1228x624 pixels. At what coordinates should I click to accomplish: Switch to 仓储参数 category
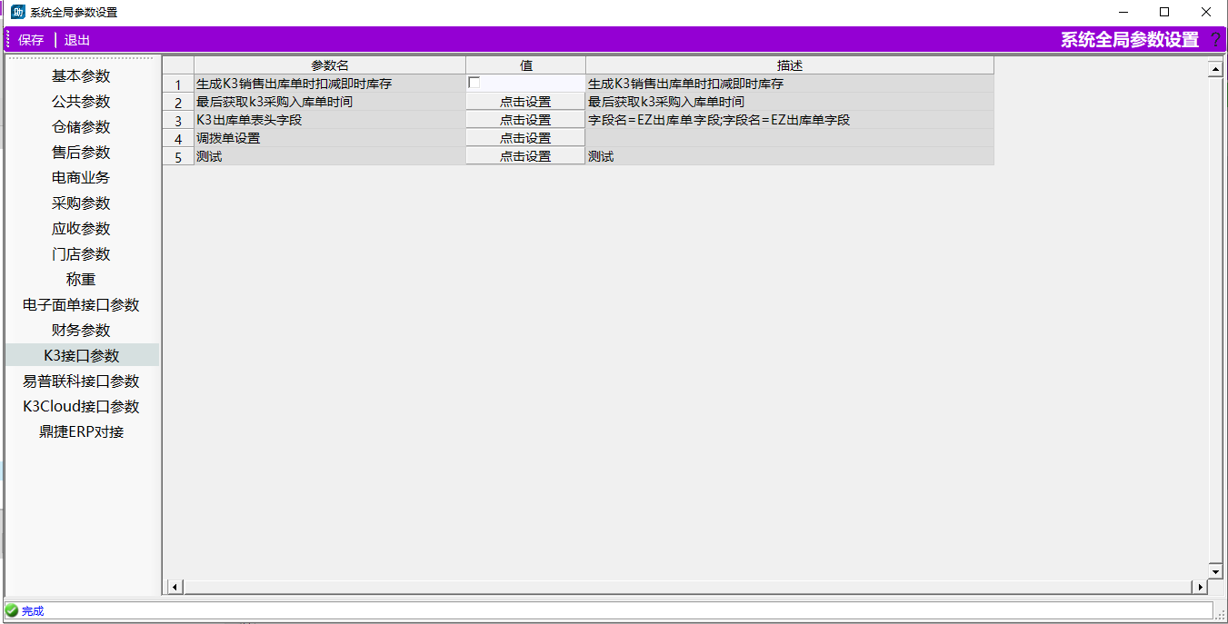81,127
